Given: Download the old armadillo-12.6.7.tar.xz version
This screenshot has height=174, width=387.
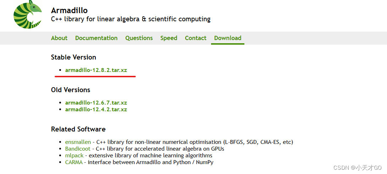Looking at the screenshot, I should click(x=96, y=102).
